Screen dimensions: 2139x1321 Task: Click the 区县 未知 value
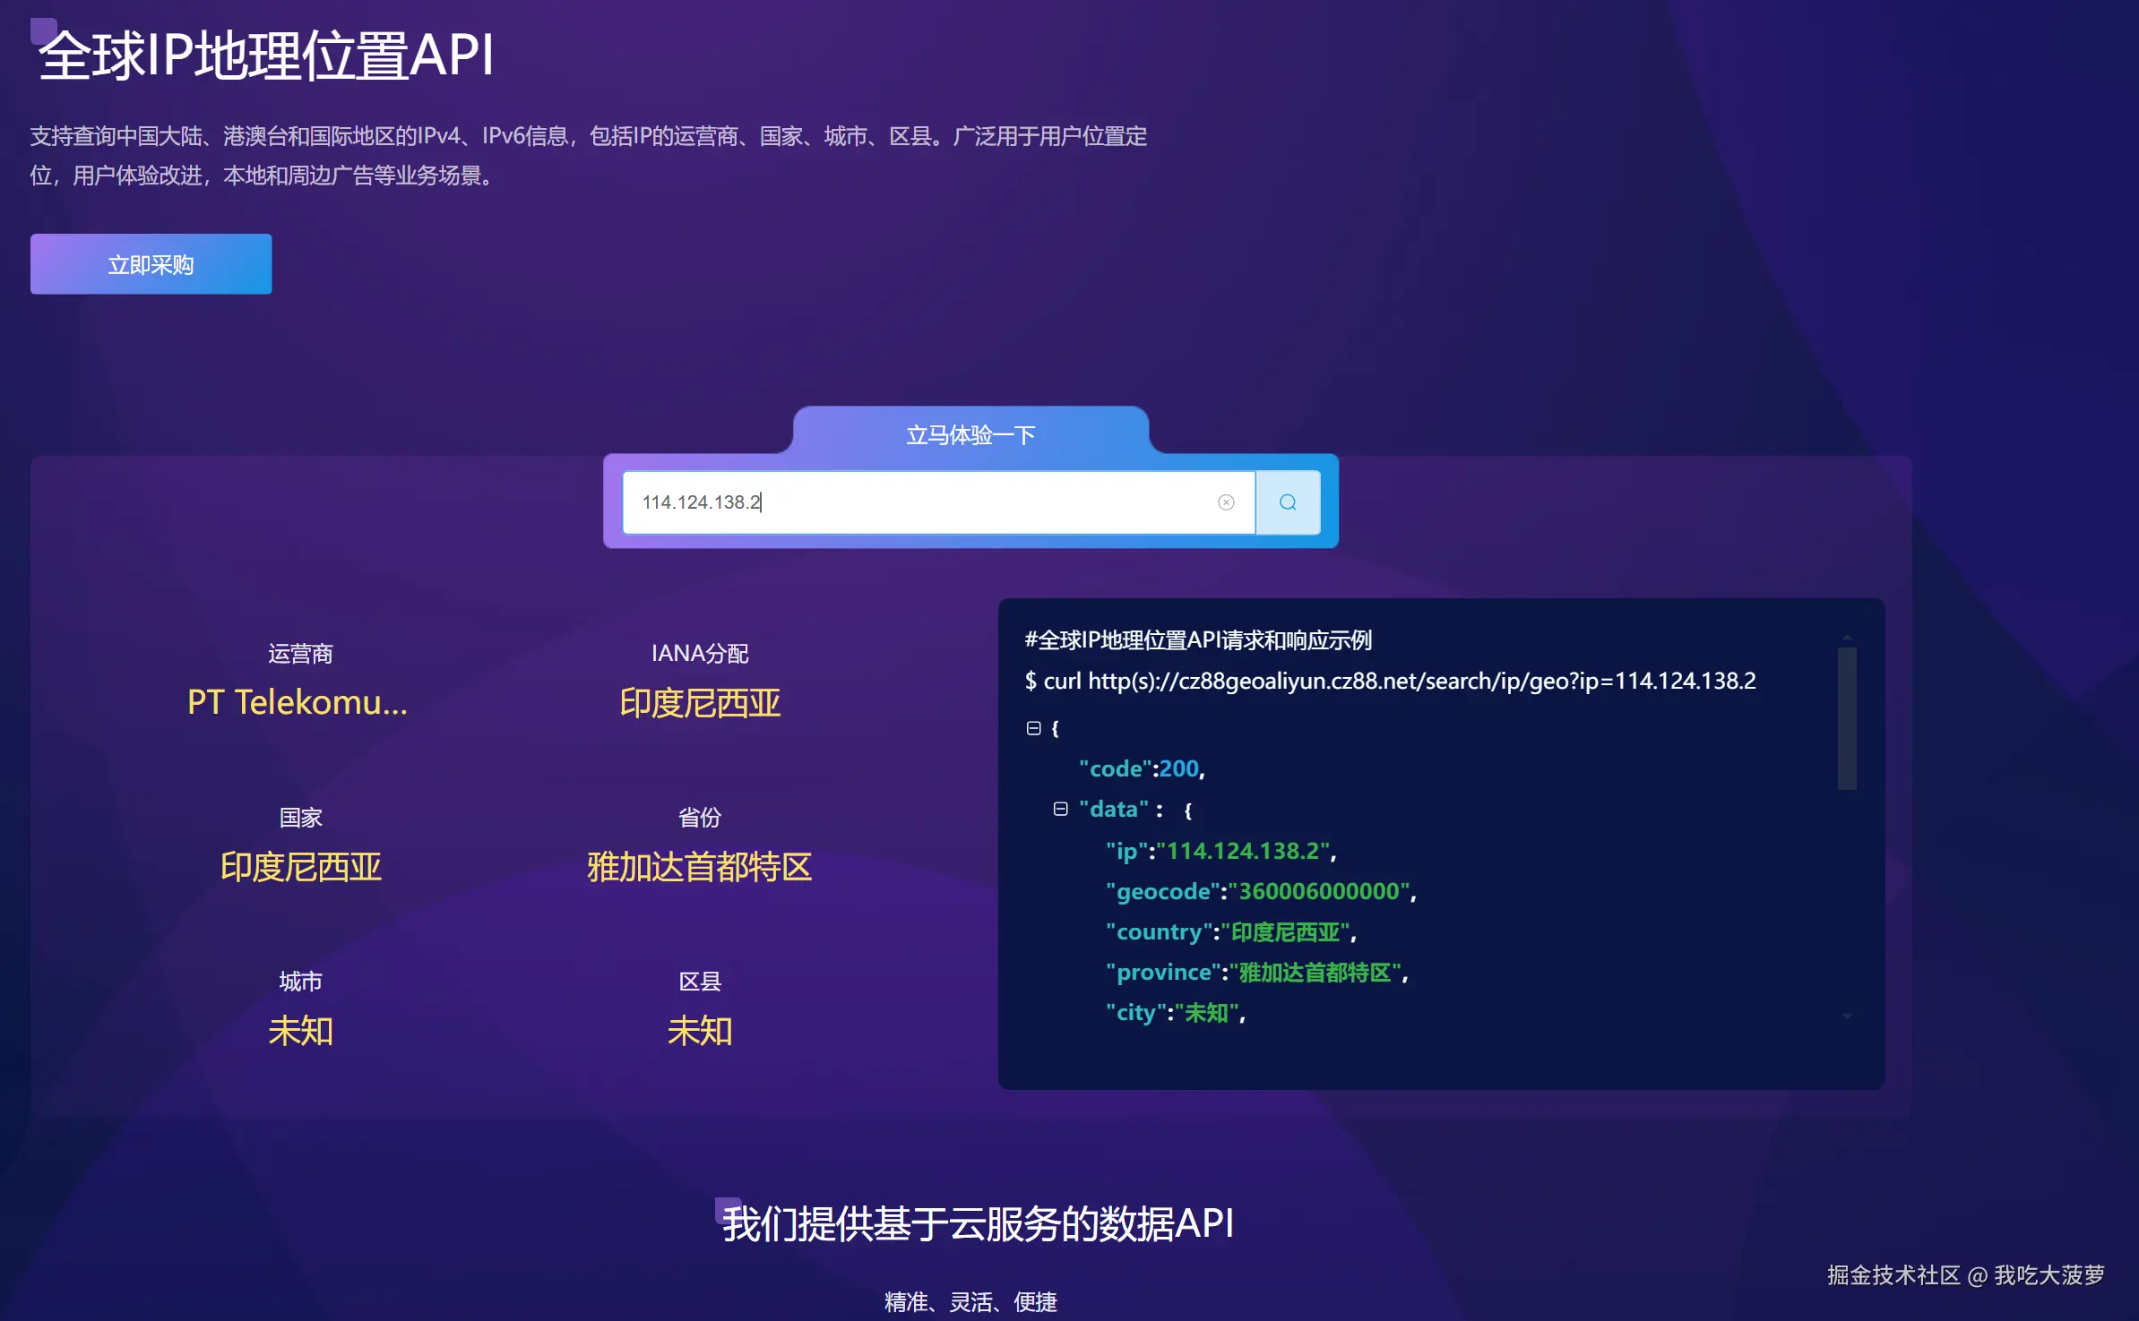pos(700,1031)
